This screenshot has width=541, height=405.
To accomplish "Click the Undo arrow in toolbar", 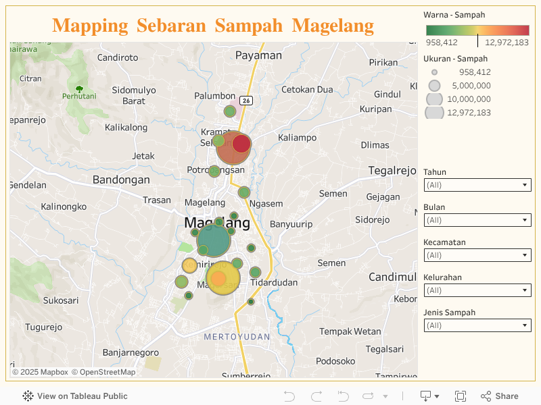I will [x=289, y=396].
